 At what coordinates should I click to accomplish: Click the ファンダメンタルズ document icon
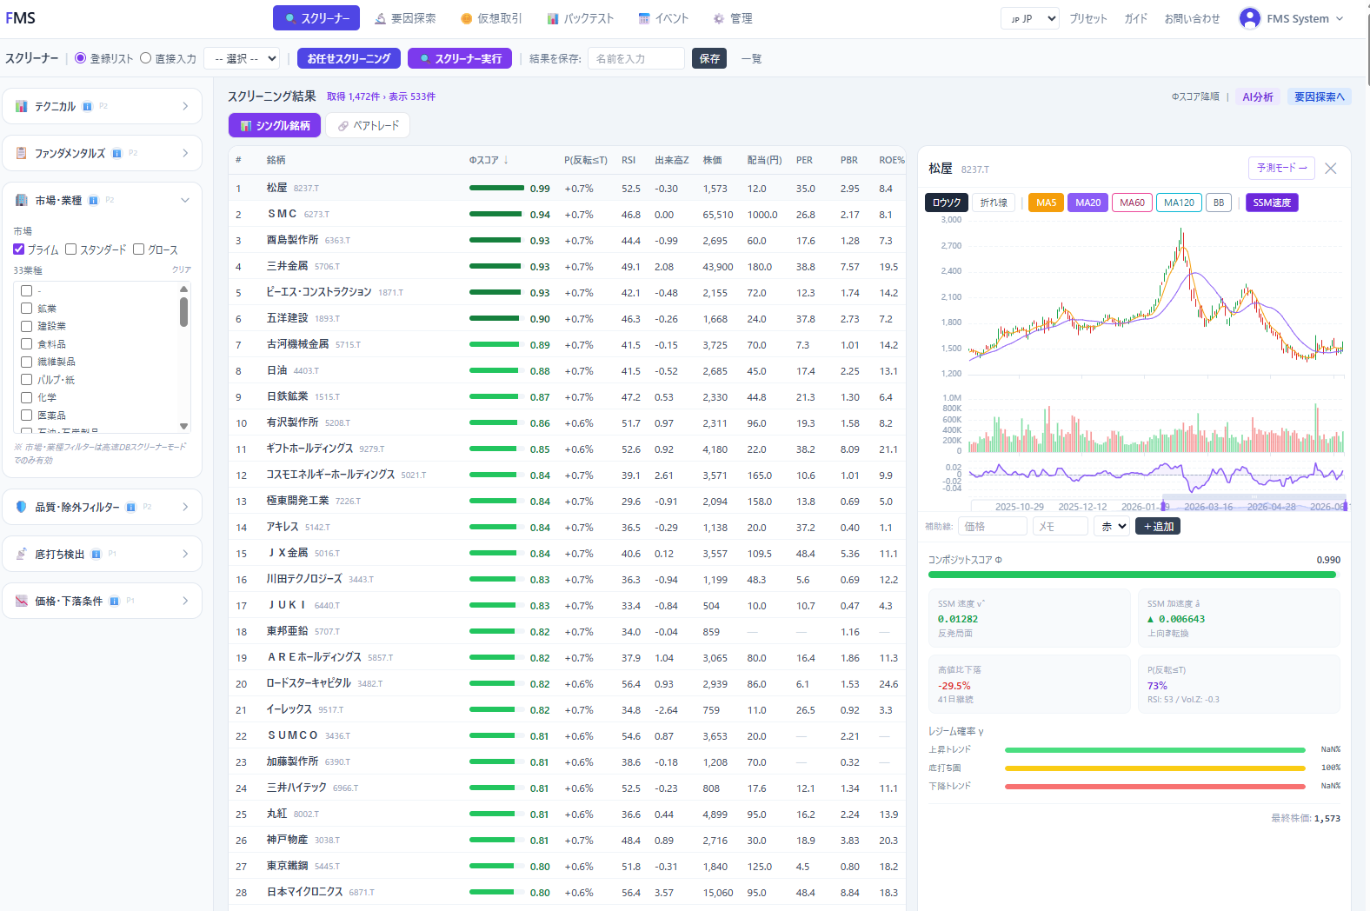(x=21, y=153)
